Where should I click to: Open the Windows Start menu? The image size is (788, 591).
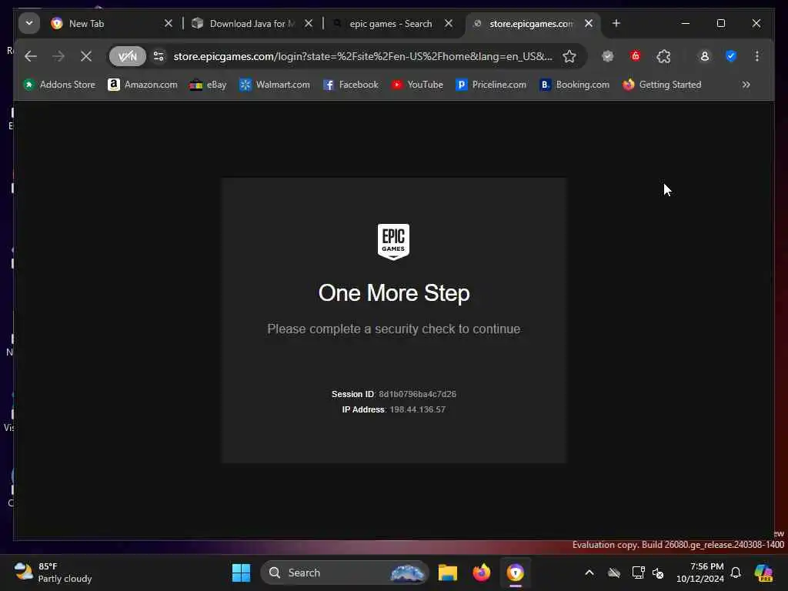241,573
